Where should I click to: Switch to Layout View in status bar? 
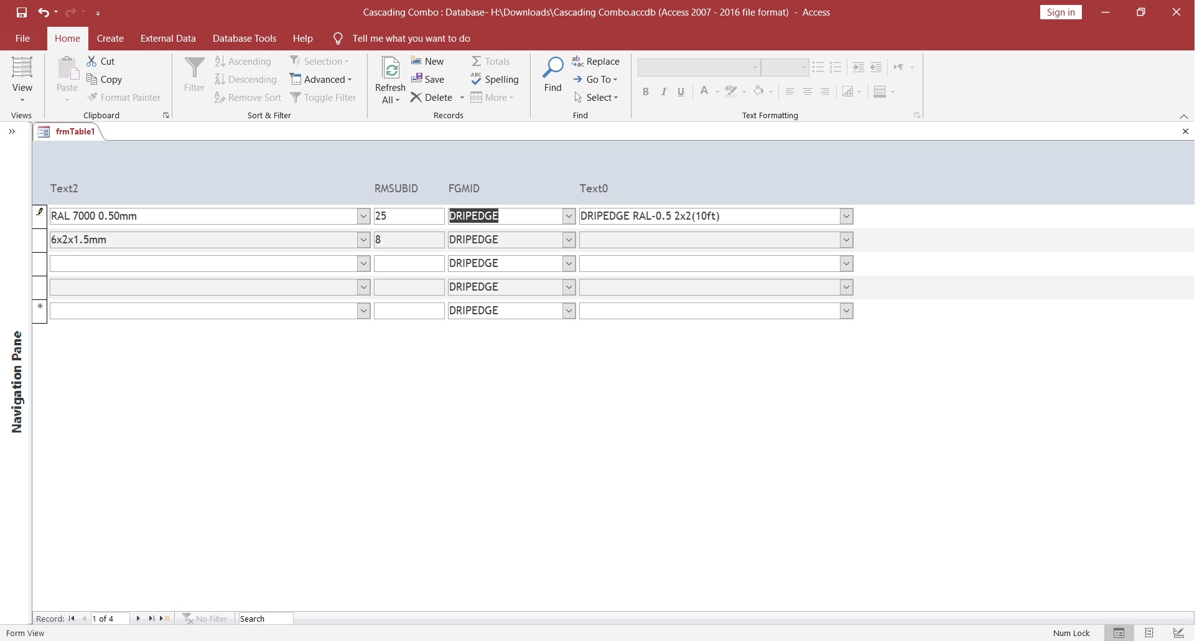tap(1148, 633)
